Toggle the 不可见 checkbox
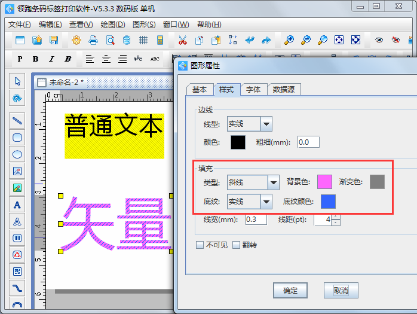This screenshot has height=314, width=417. 200,245
